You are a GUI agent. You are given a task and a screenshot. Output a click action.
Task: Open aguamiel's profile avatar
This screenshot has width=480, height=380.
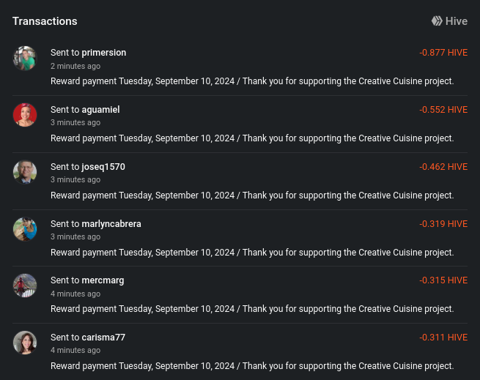point(25,115)
